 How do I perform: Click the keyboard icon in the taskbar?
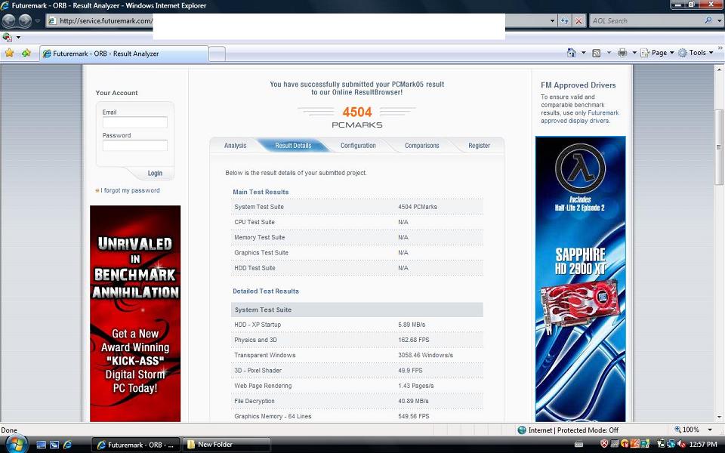pyautogui.click(x=578, y=444)
